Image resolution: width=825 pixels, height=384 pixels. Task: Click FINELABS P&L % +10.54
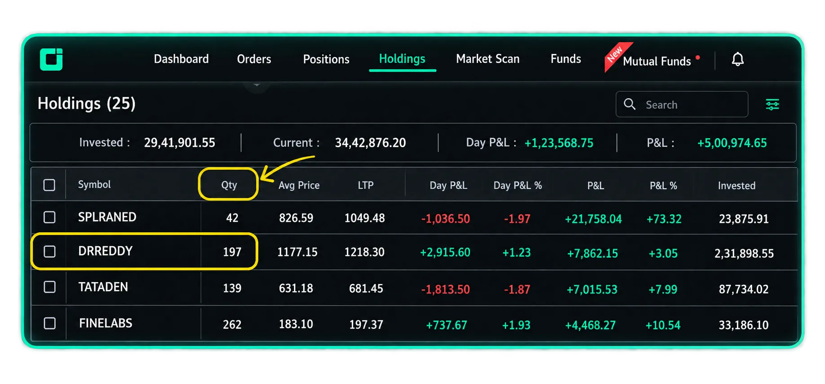[x=663, y=325]
